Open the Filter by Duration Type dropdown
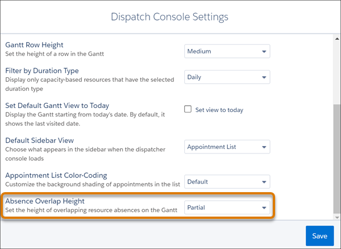 point(227,77)
